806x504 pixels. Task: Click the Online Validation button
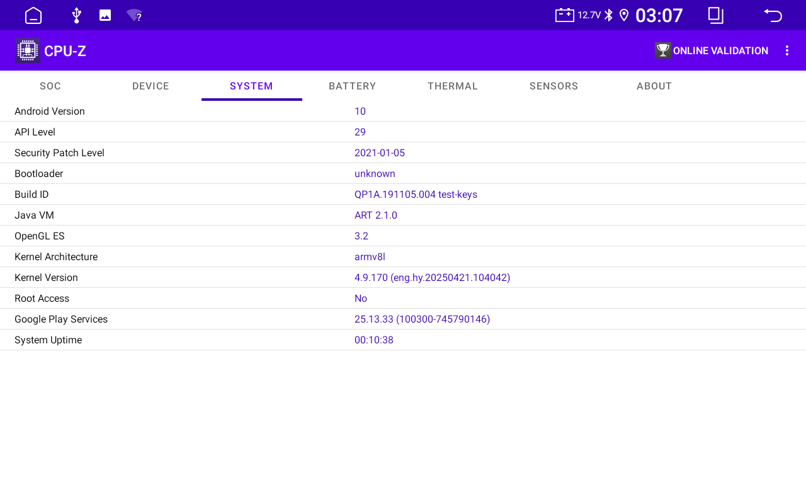pos(712,50)
